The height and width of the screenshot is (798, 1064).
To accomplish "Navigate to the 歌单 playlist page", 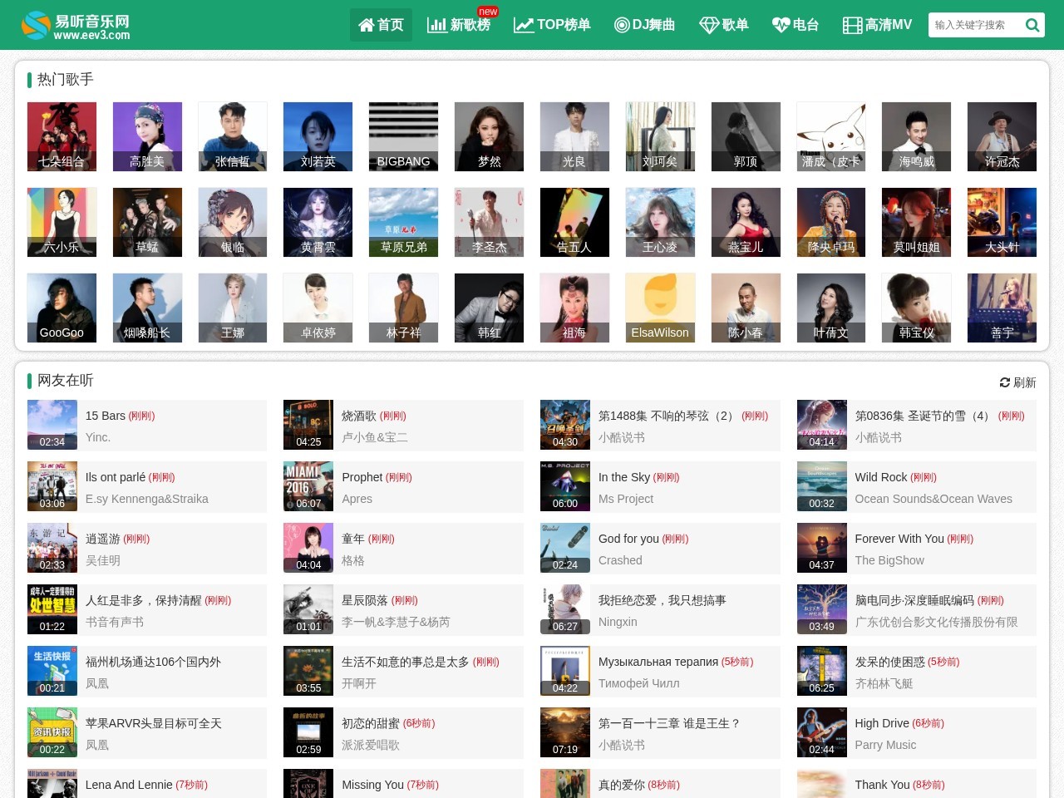I will coord(724,25).
